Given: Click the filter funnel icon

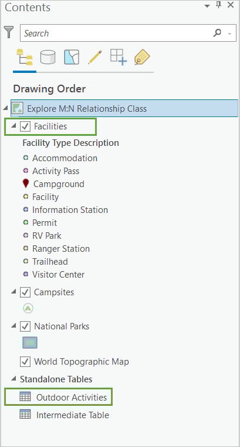Looking at the screenshot, I should click(9, 32).
